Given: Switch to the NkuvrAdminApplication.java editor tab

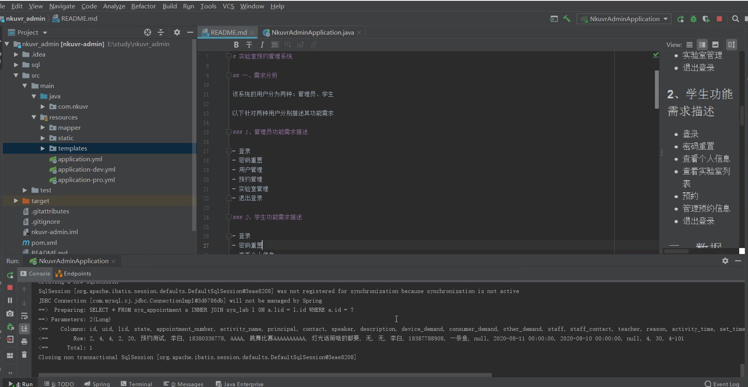Looking at the screenshot, I should point(312,32).
